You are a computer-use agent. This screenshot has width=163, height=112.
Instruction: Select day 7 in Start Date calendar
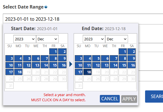45,58
